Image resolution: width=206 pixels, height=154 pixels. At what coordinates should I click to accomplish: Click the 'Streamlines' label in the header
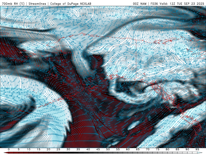37,4
